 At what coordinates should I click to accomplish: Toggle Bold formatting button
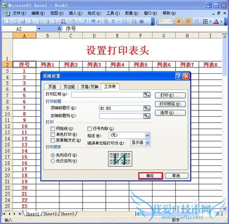[x=179, y=22]
